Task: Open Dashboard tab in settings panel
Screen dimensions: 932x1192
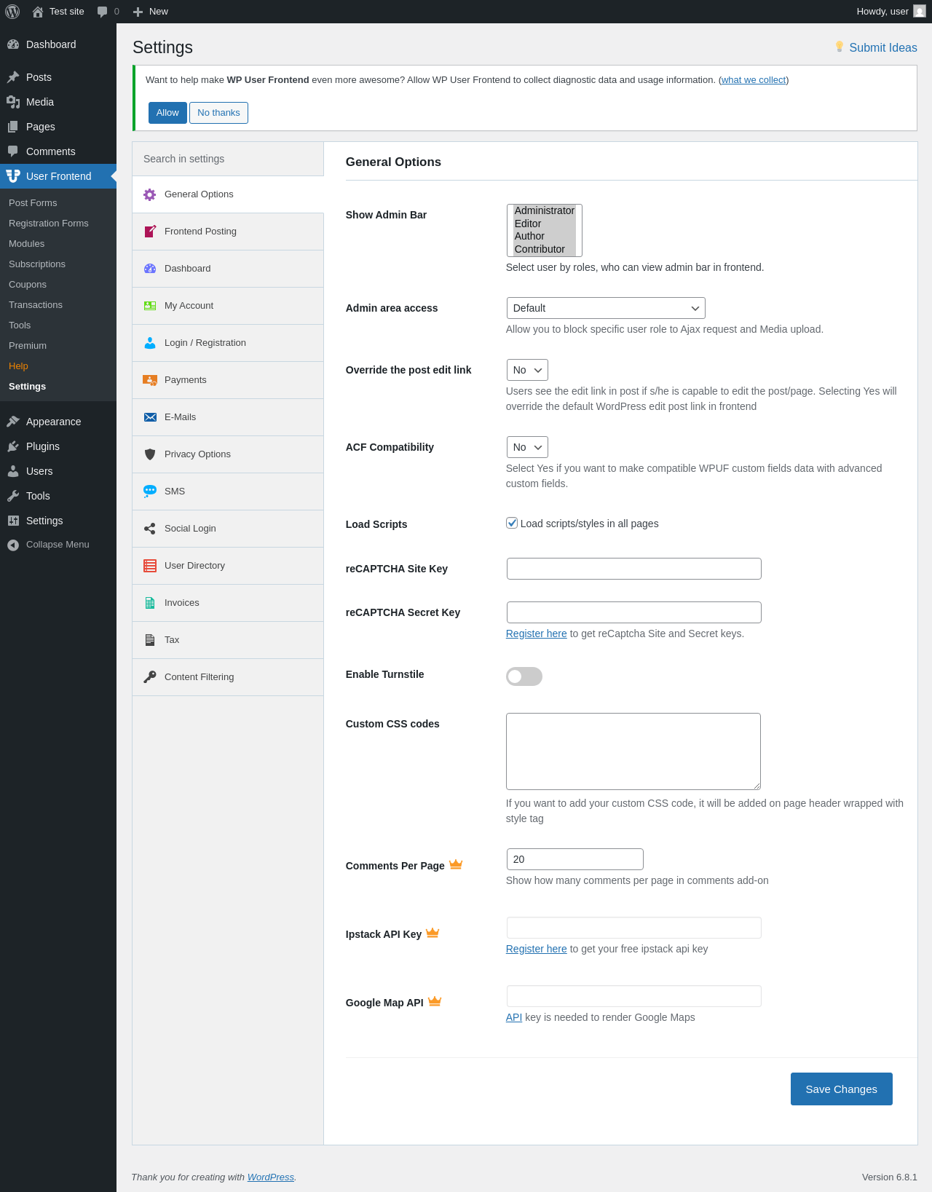Action: (228, 269)
